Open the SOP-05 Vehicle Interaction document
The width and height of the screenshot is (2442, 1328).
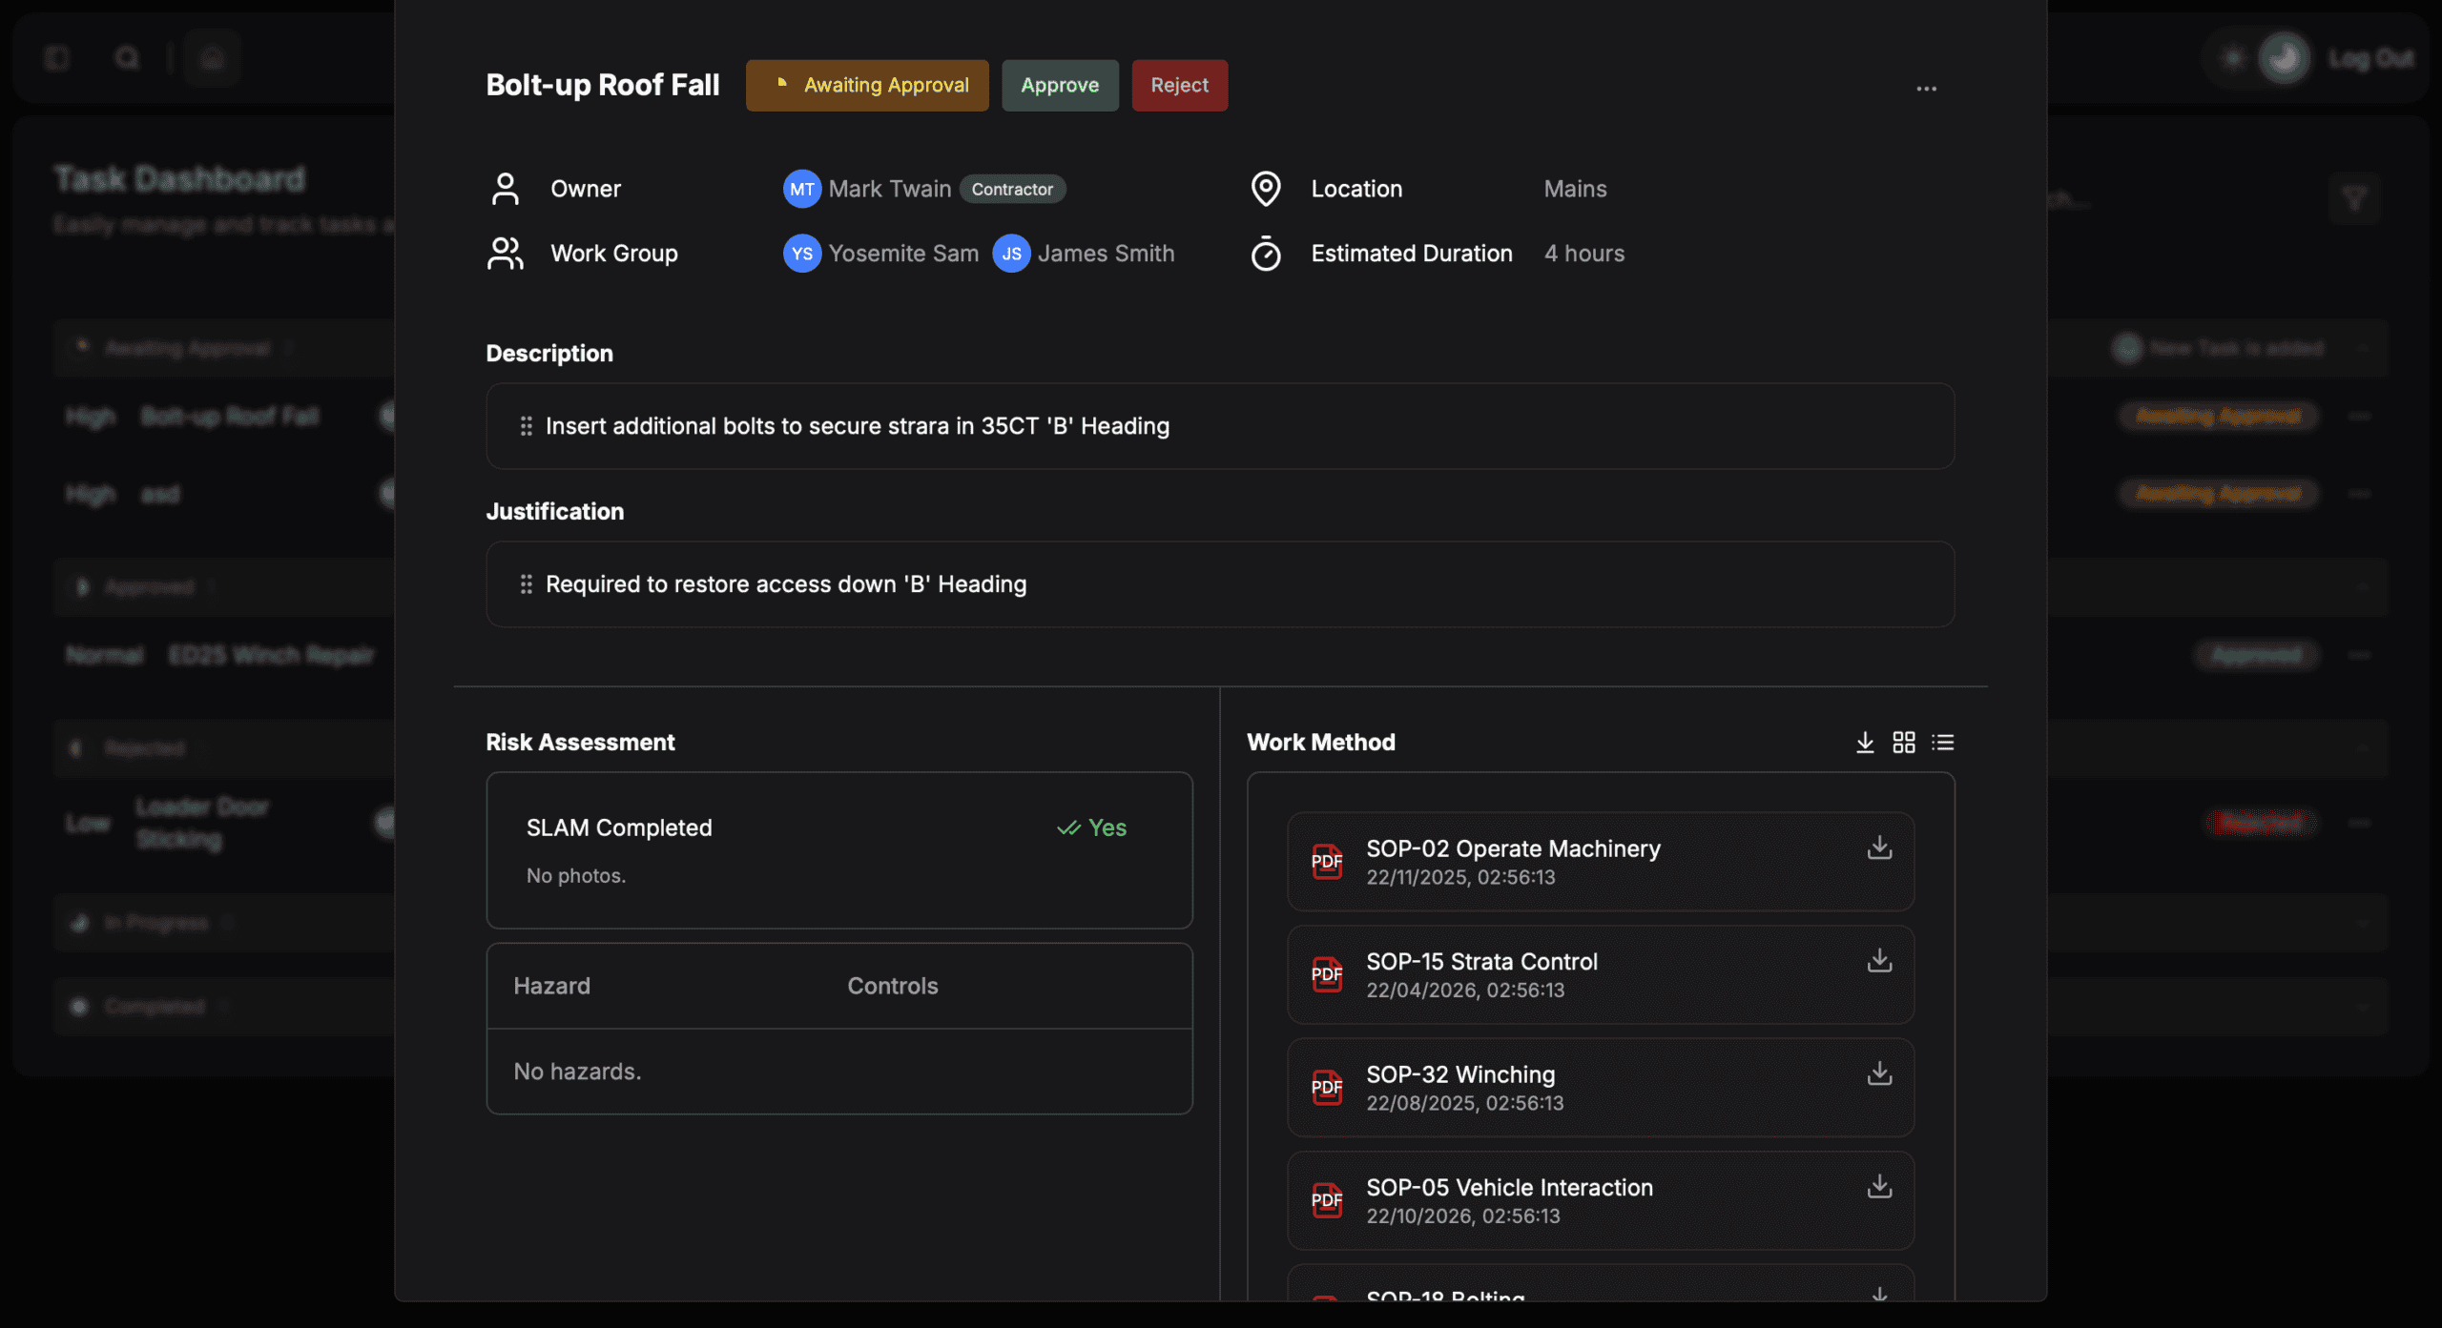pos(1601,1200)
